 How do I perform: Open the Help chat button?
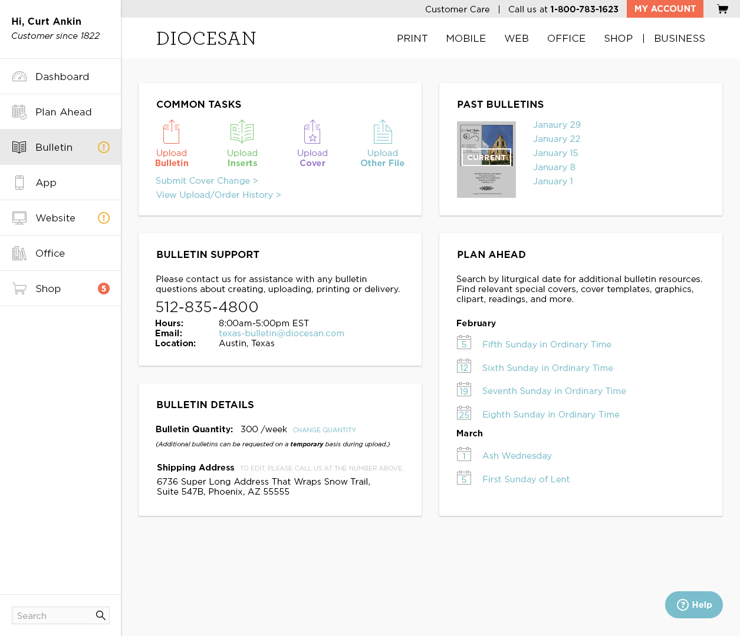point(694,605)
